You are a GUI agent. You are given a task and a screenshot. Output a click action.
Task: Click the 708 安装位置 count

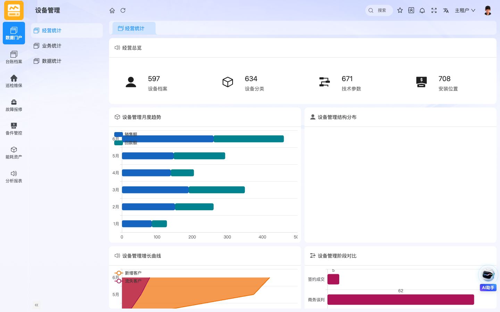444,79
